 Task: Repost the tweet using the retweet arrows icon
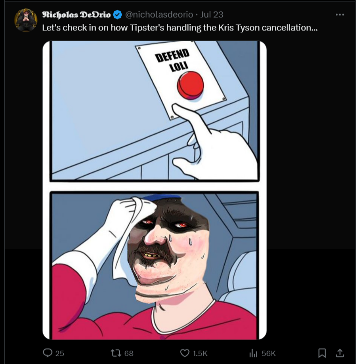(x=115, y=353)
